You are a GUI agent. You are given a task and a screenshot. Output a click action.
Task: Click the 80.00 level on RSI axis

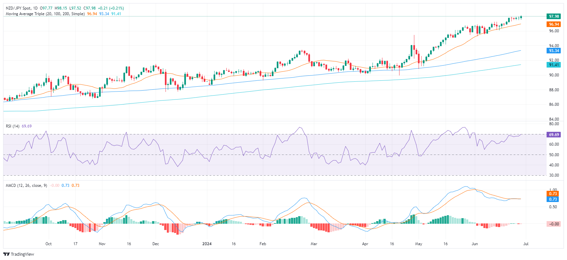(x=554, y=124)
